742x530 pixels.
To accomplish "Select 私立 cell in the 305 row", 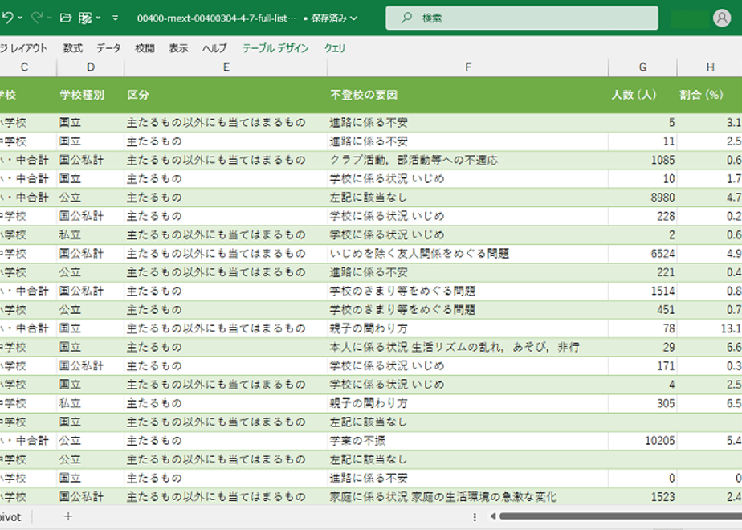I will 91,403.
